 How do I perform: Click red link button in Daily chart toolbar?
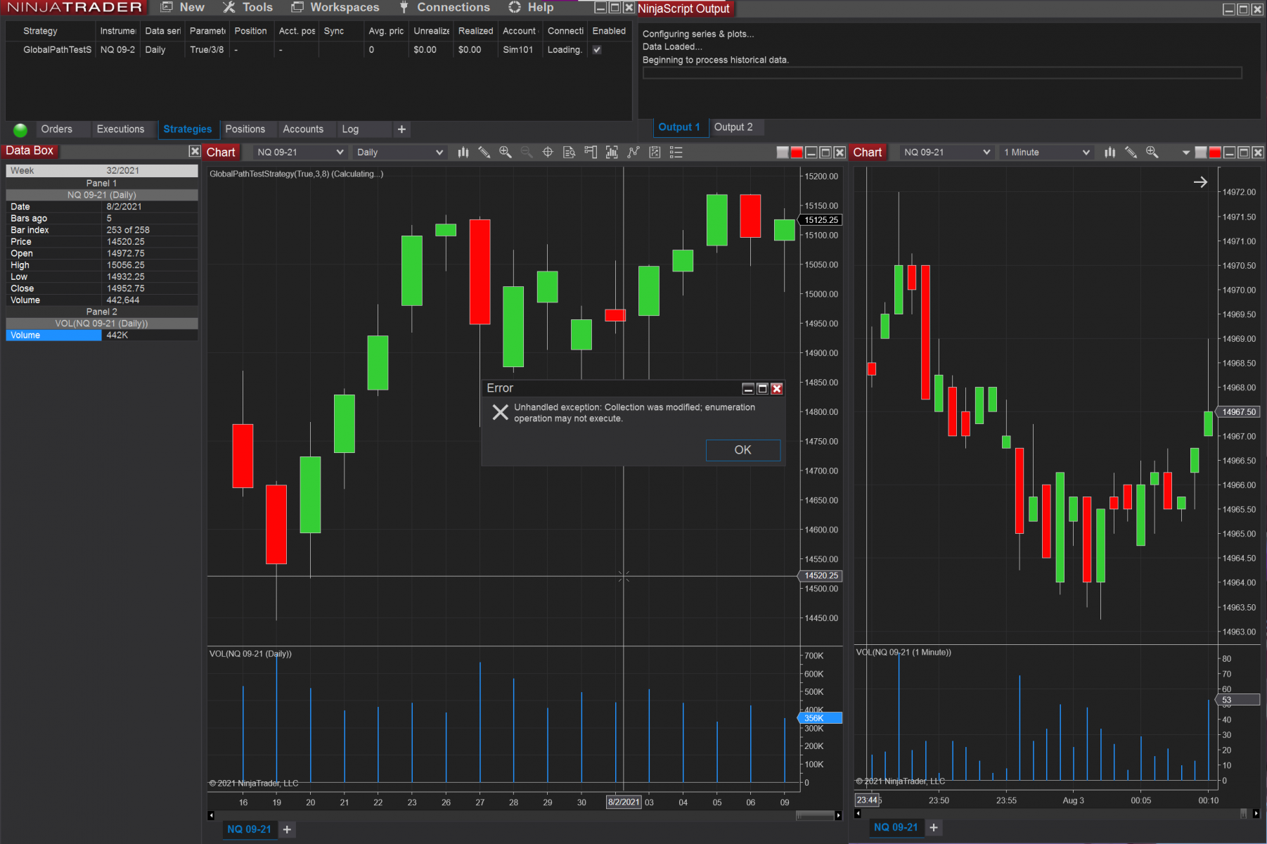click(797, 153)
